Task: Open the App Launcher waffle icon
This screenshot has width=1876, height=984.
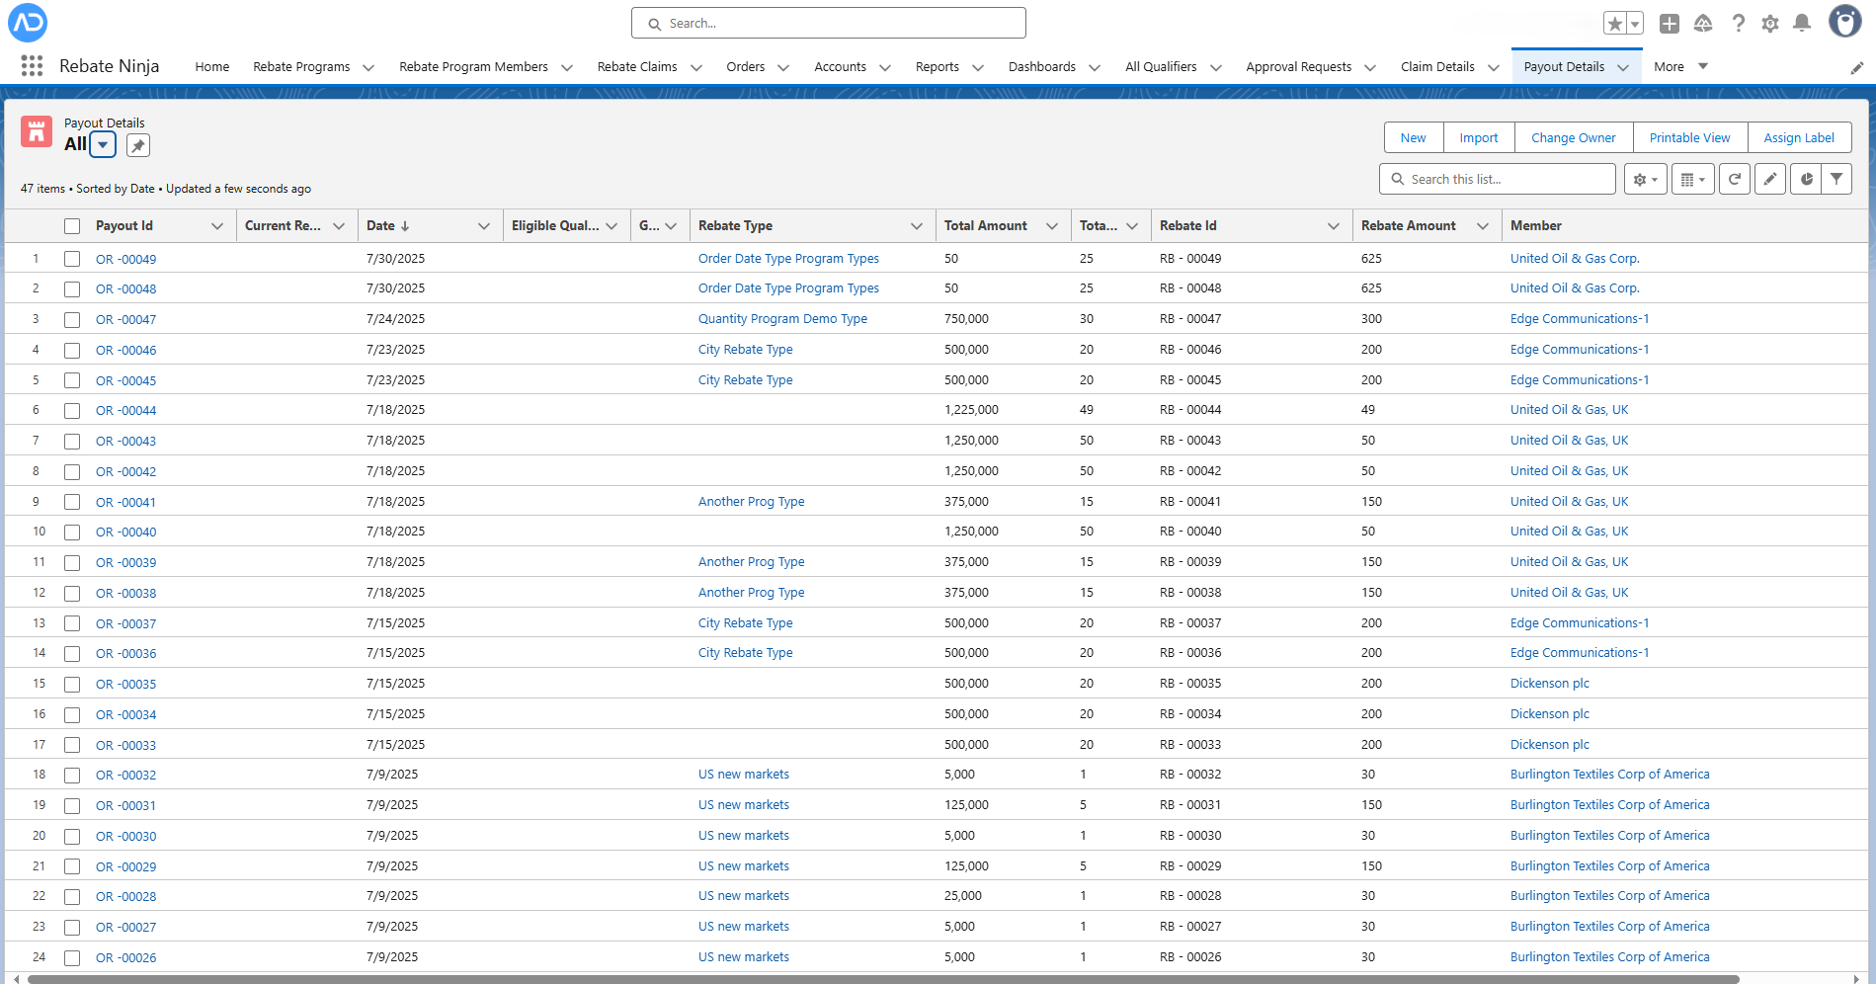Action: (x=32, y=65)
